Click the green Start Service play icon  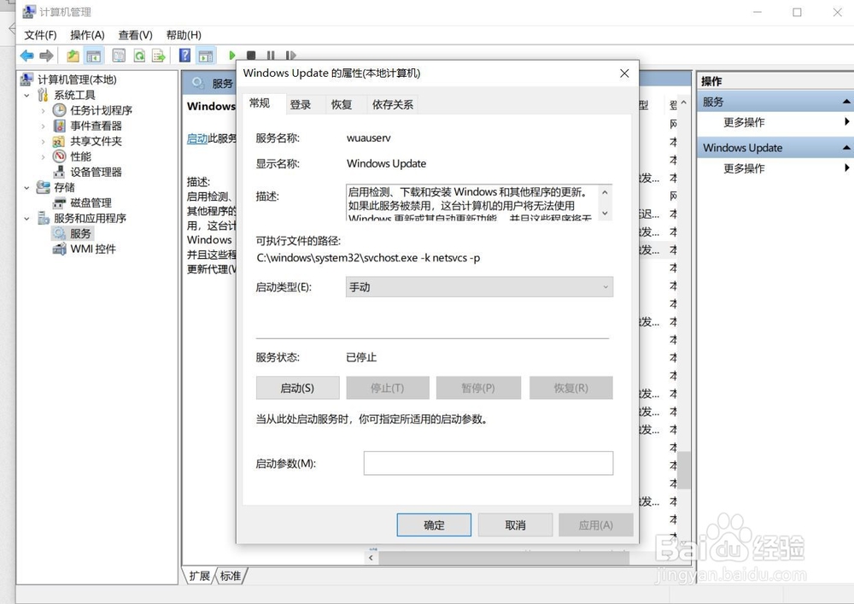tap(232, 56)
